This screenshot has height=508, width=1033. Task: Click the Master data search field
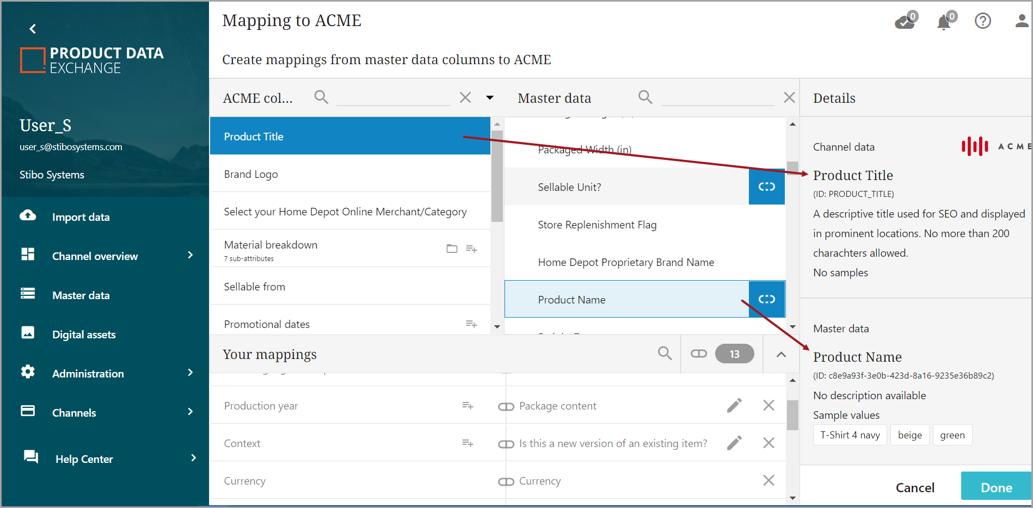coord(717,98)
